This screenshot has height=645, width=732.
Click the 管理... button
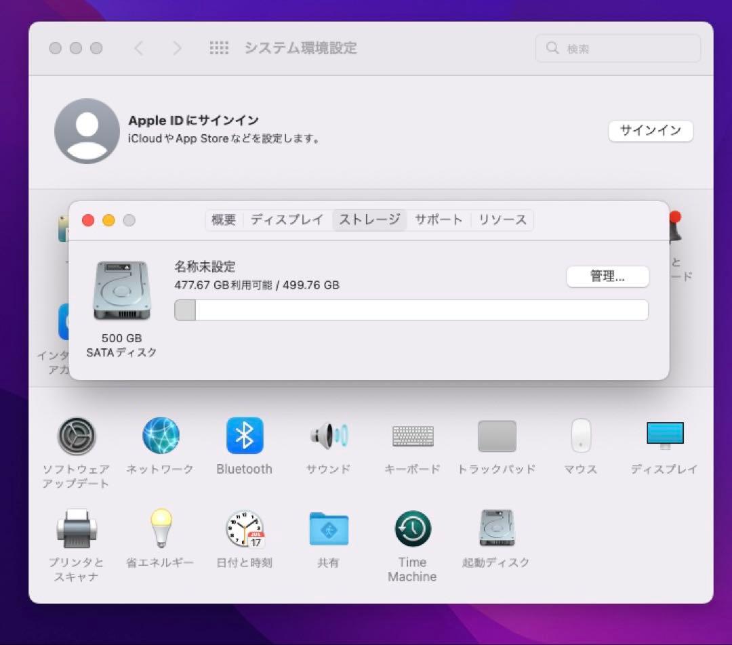coord(607,276)
